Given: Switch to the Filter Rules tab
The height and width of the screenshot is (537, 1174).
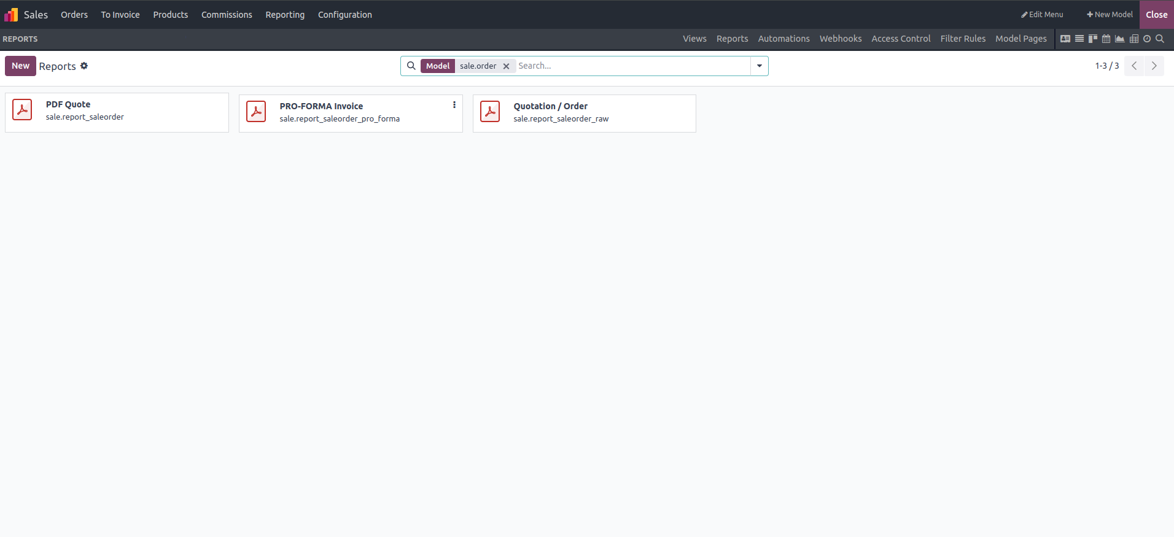Looking at the screenshot, I should tap(963, 39).
